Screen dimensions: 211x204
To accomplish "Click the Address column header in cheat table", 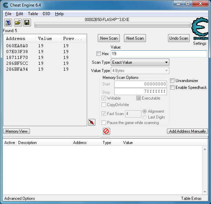I will pyautogui.click(x=87, y=143).
